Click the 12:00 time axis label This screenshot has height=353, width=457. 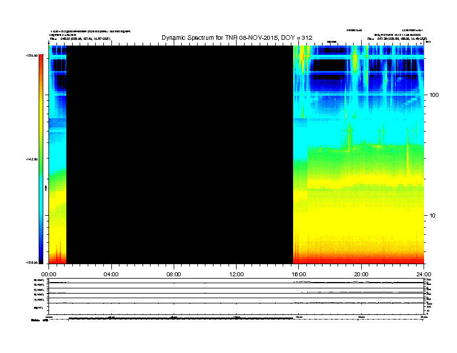(x=237, y=275)
